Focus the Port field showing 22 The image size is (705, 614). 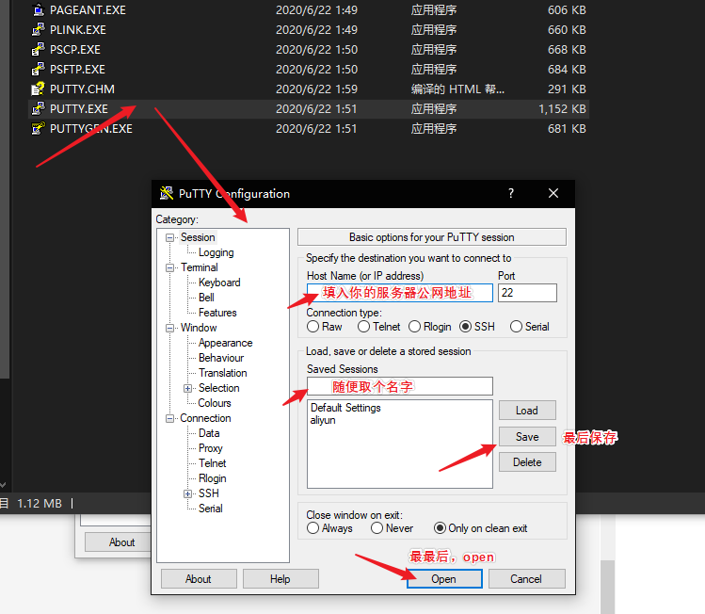click(527, 293)
